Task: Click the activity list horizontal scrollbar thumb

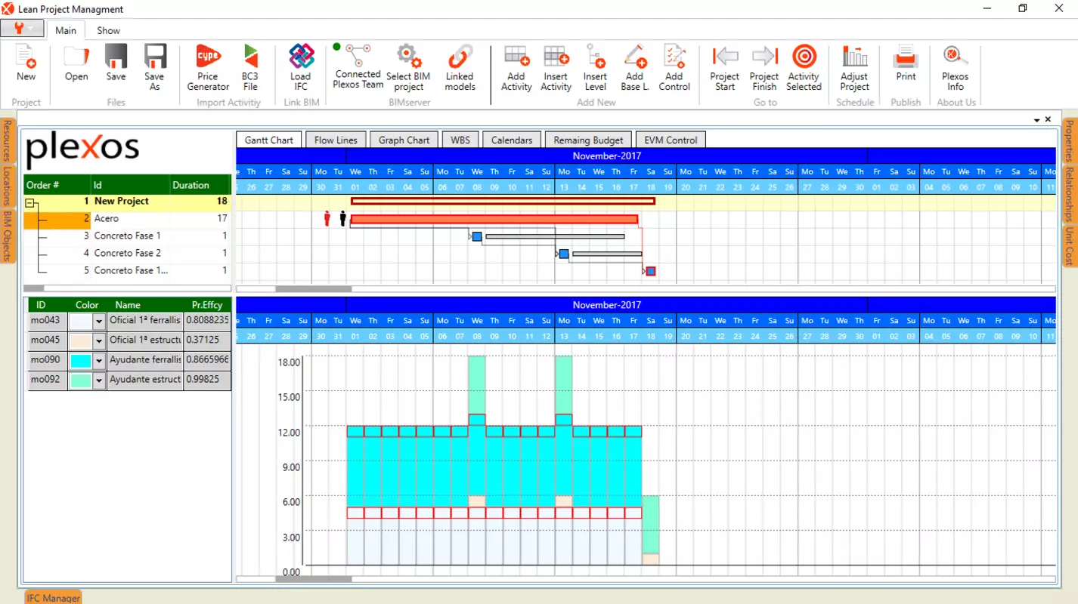Action: (x=34, y=288)
